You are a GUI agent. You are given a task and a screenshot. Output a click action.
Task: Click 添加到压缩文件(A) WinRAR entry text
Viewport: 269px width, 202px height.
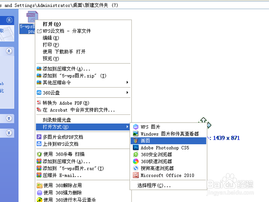(x=66, y=161)
